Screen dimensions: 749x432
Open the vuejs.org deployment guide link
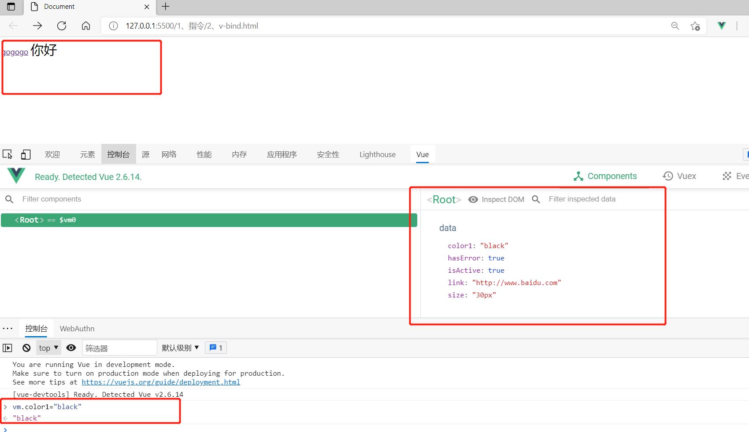[161, 382]
